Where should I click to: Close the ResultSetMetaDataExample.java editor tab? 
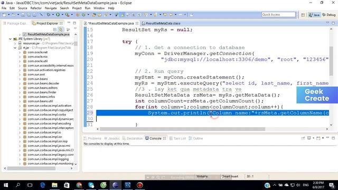137,23
